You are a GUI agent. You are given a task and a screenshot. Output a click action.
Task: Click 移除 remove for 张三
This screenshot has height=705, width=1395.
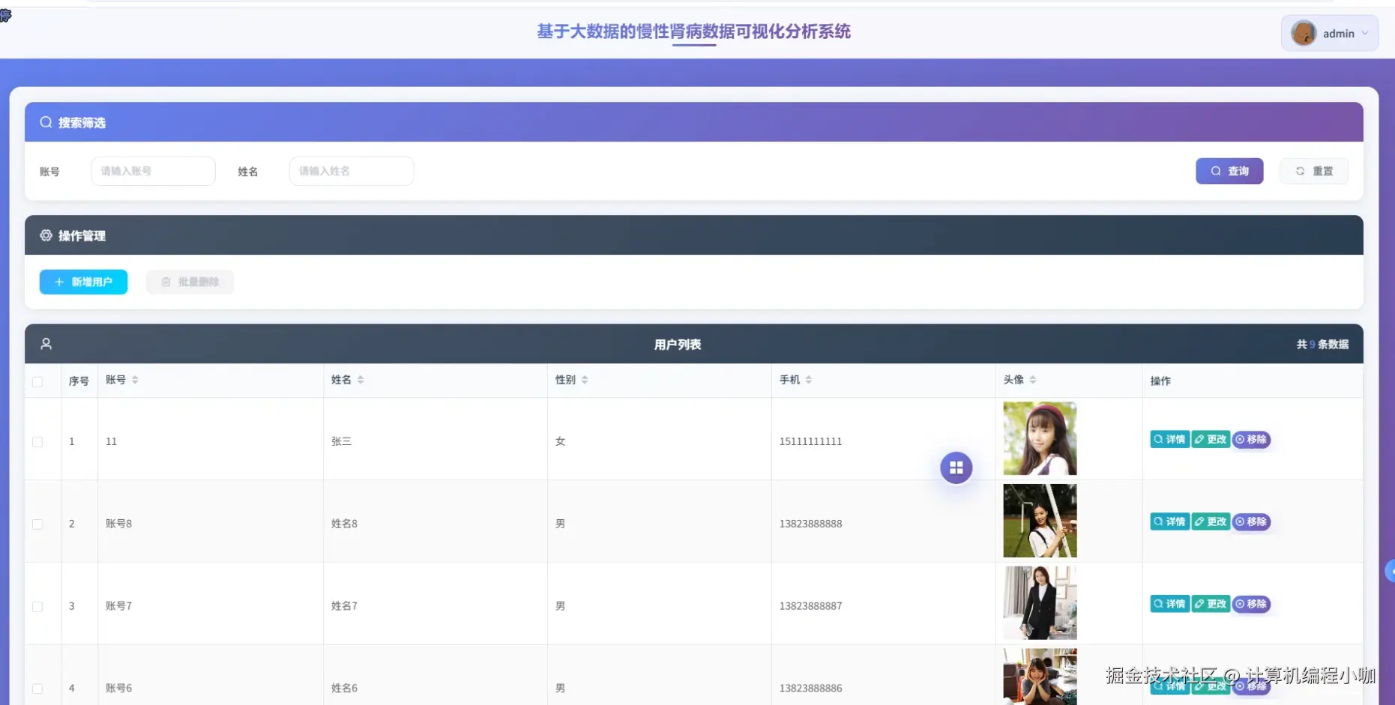click(1251, 440)
